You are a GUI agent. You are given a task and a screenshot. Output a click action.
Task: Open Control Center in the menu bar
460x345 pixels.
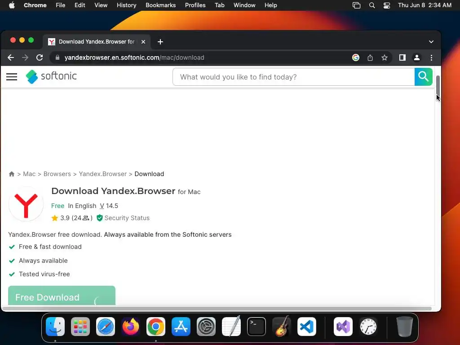(x=387, y=5)
